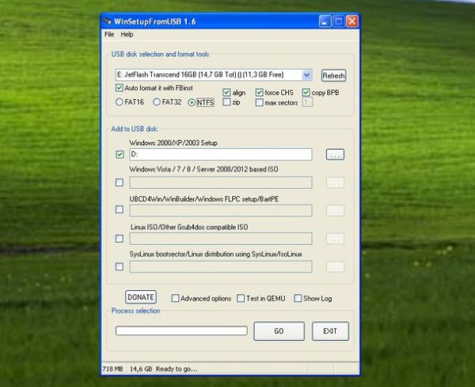This screenshot has width=475, height=387.
Task: Toggle the force CHS checkbox
Action: click(259, 92)
